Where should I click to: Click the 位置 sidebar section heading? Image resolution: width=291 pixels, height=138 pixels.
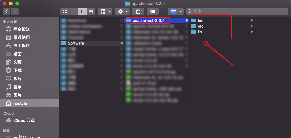pyautogui.click(x=6, y=130)
